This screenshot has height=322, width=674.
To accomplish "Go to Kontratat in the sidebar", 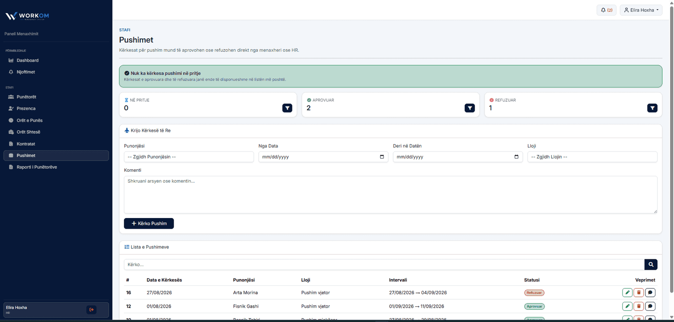I will [x=56, y=144].
